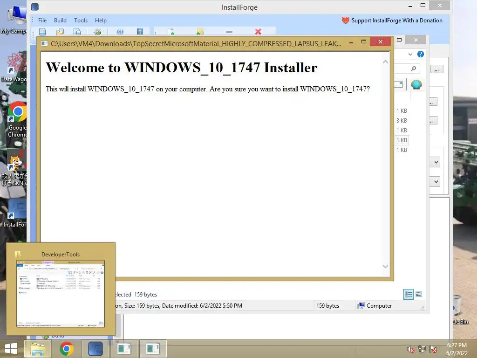This screenshot has width=477, height=358.
Task: Switch Explorer to large icons view
Action: 419,295
